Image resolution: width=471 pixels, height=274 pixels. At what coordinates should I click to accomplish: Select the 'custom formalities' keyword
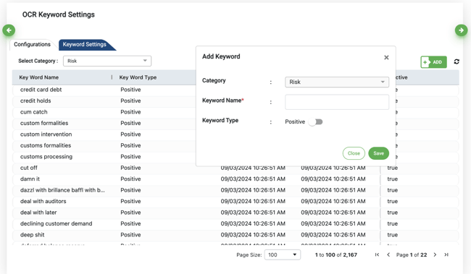tap(44, 123)
